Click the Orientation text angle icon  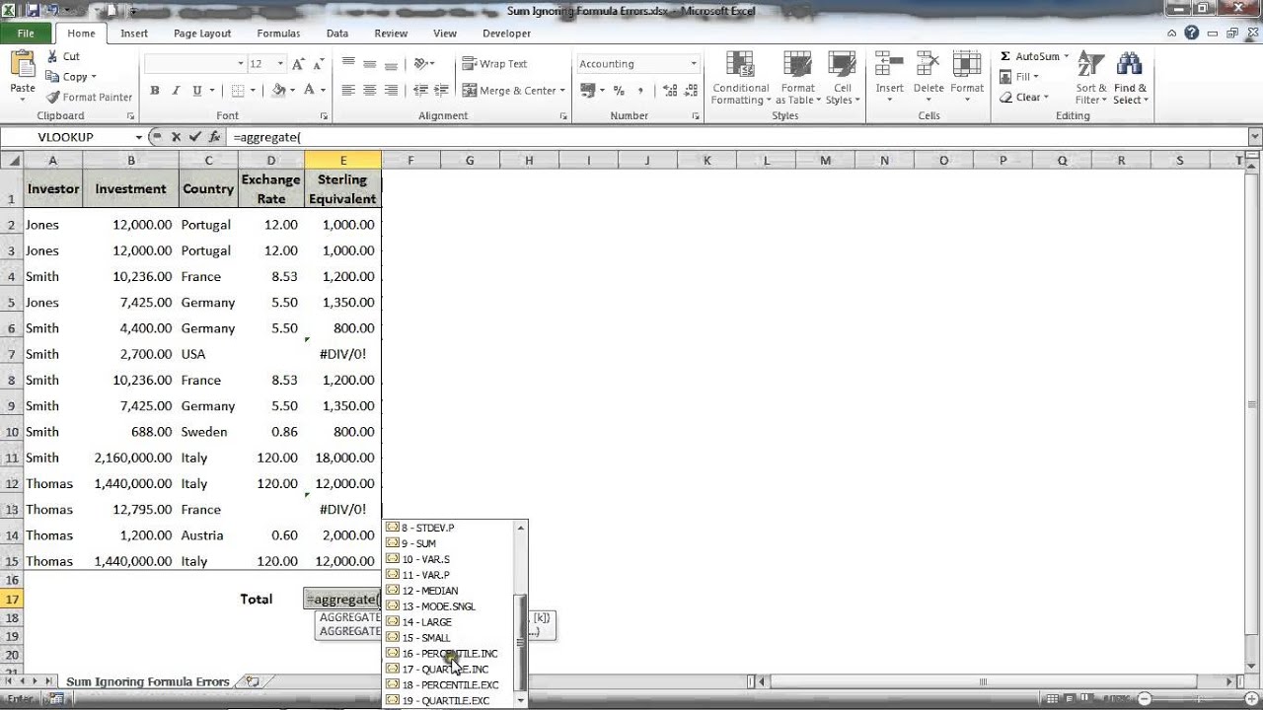(x=421, y=63)
